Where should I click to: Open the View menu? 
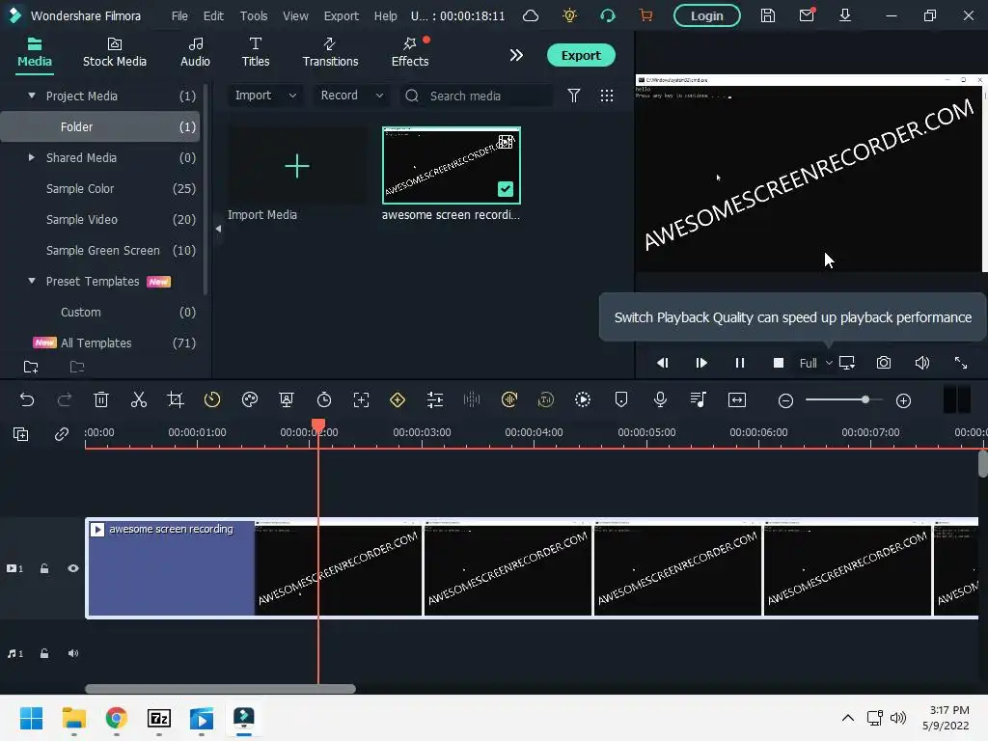click(x=295, y=15)
